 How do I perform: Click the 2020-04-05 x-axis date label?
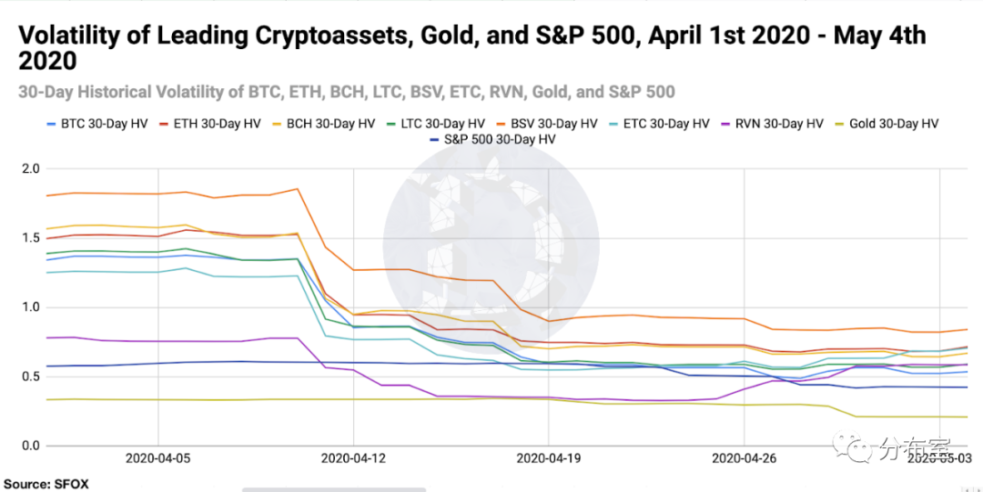(x=157, y=459)
